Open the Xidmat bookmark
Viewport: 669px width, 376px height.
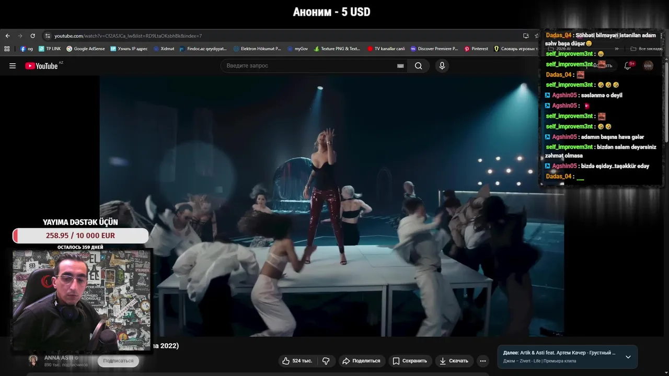(164, 49)
